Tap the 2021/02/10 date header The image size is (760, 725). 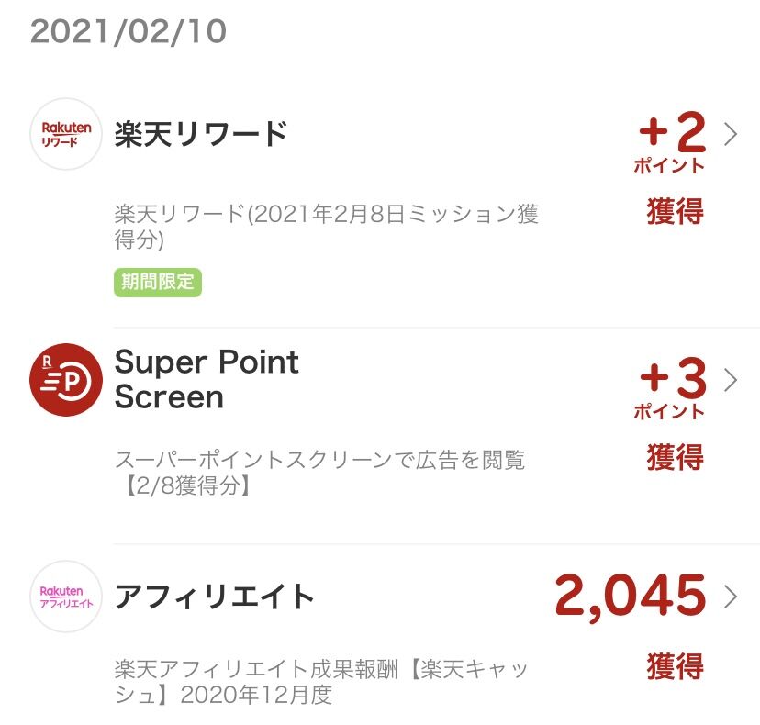pos(129,32)
